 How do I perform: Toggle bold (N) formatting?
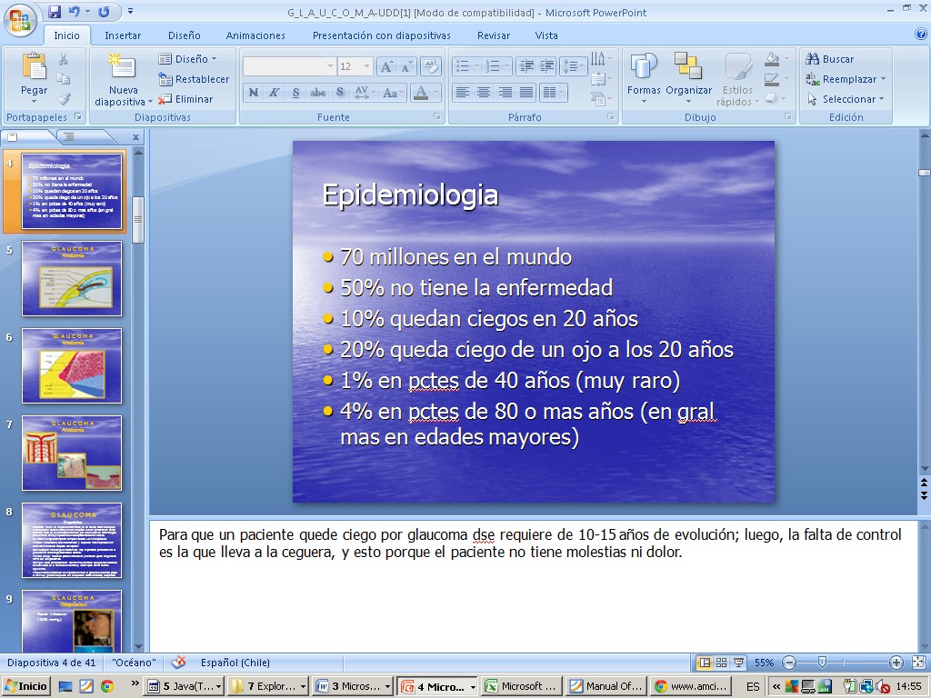pos(254,93)
